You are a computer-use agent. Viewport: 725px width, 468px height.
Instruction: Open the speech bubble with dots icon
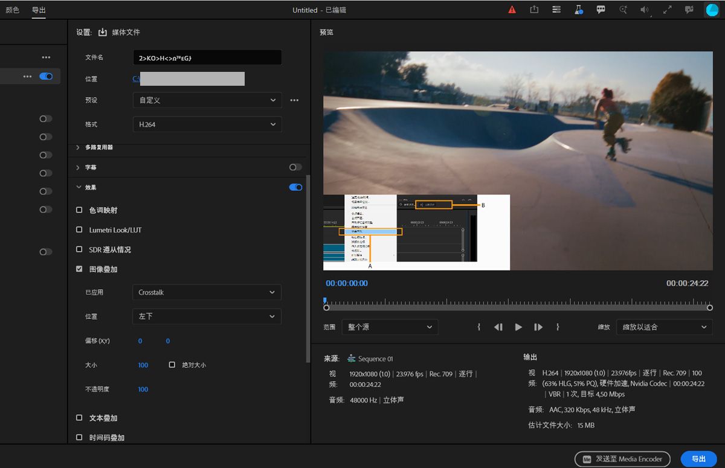pos(601,10)
